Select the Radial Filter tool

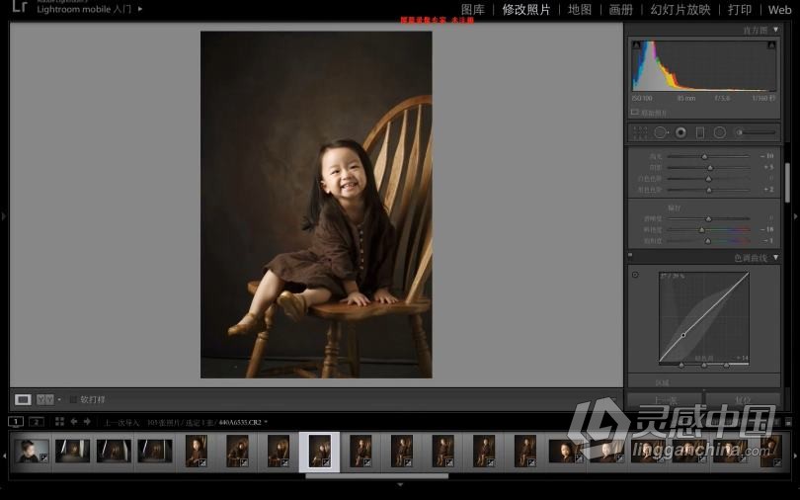(719, 132)
